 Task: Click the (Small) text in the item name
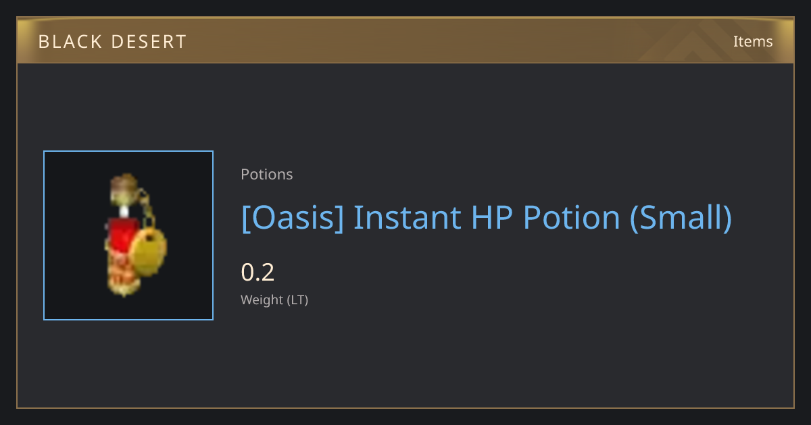pyautogui.click(x=681, y=218)
